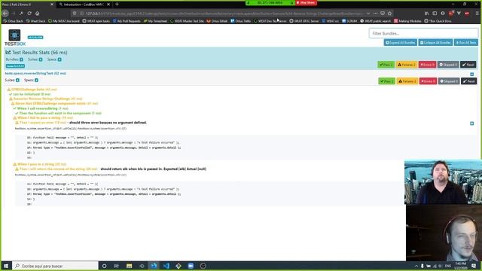The image size is (482, 271).
Task: Toggle global Failures filter in stats bar
Action: (x=407, y=65)
